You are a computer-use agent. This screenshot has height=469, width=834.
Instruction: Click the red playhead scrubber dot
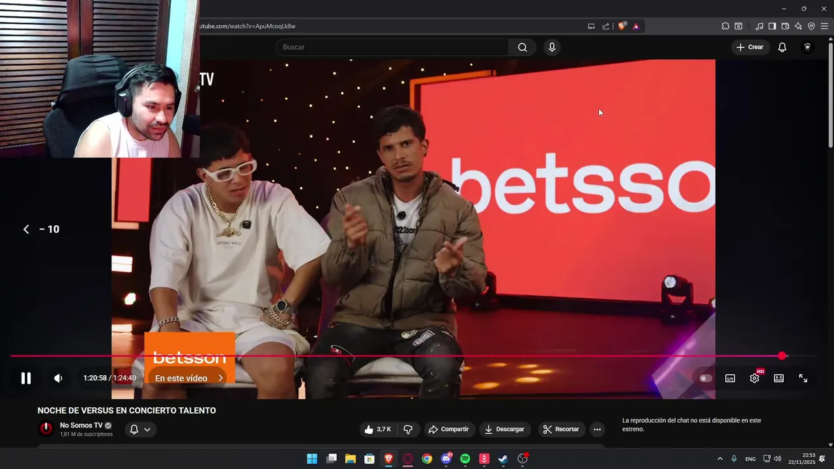click(782, 356)
